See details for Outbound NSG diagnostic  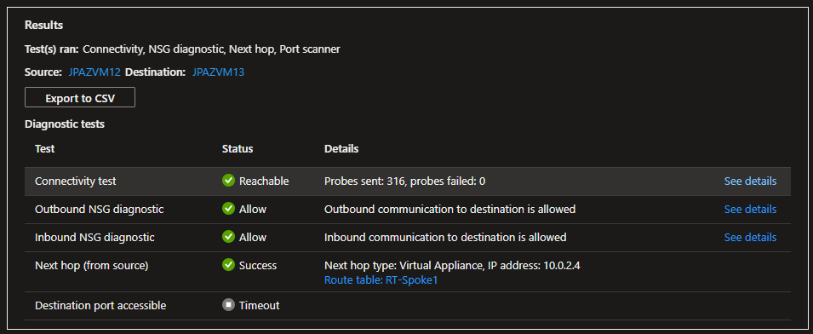pyautogui.click(x=750, y=209)
